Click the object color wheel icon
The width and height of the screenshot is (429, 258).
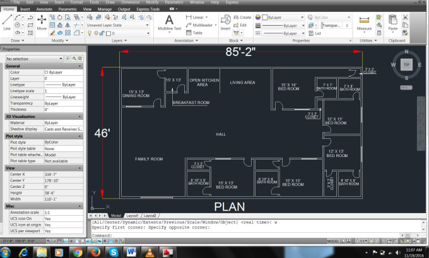coord(258,17)
